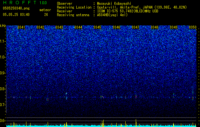Click the Receiver label
This screenshot has height=127, width=200.
(65, 11)
